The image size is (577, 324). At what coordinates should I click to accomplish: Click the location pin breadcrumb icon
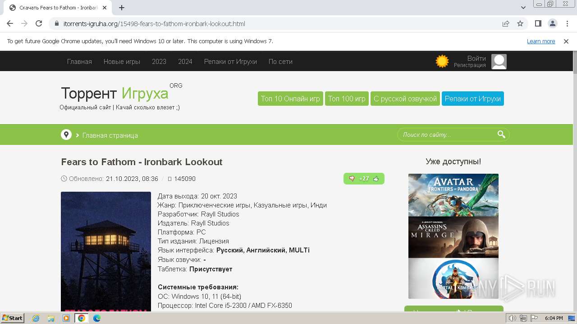pos(66,135)
